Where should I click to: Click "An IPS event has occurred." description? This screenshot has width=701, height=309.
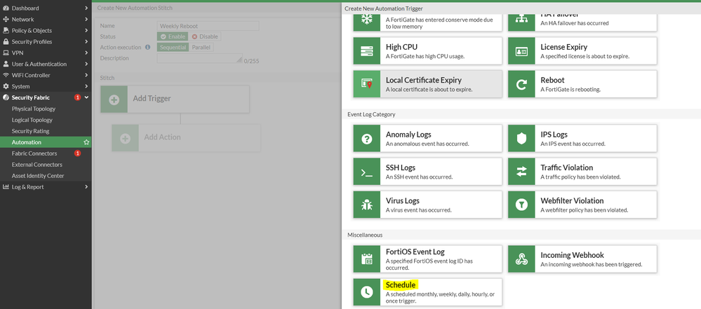click(x=573, y=144)
